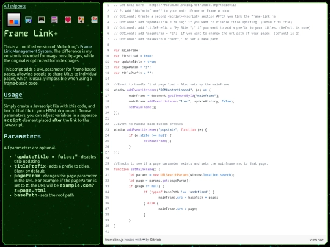Click the Parameters heading
The image size is (330, 247).
[x=22, y=137]
